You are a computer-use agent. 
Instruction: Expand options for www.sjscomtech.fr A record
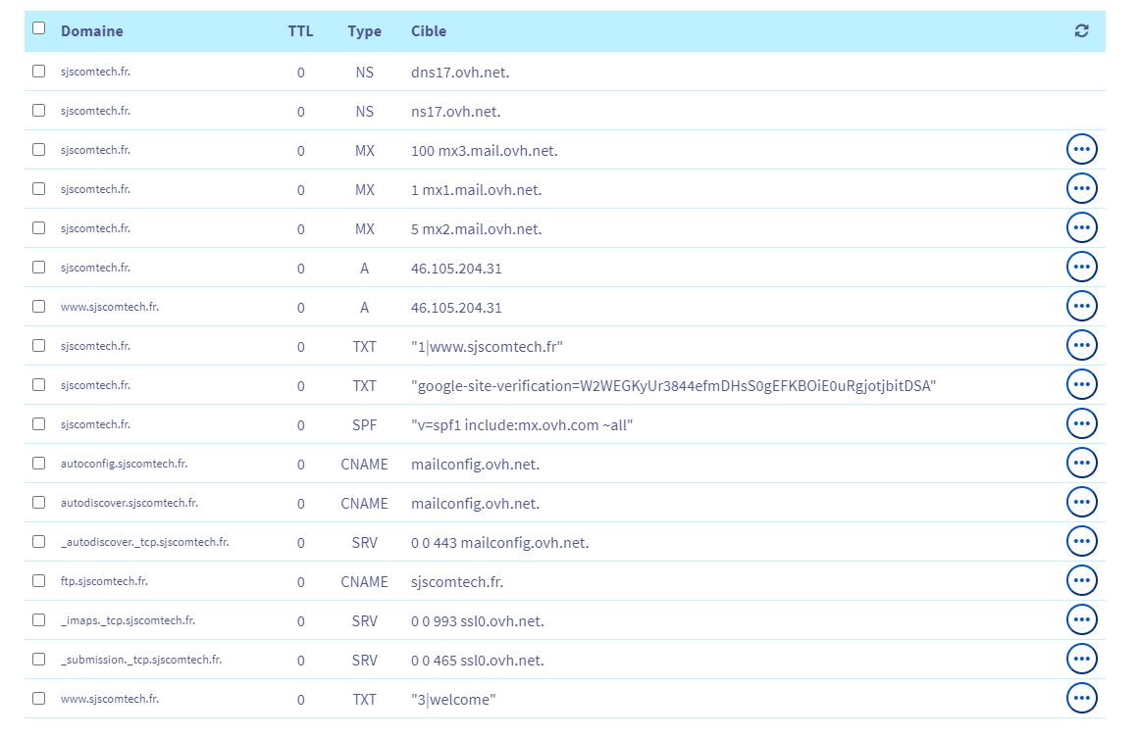[x=1081, y=307]
